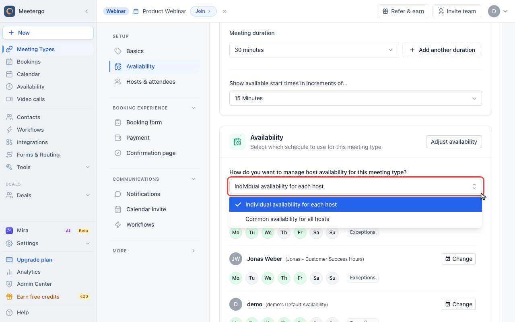Click the Refer & earn button
The width and height of the screenshot is (515, 322).
click(403, 11)
